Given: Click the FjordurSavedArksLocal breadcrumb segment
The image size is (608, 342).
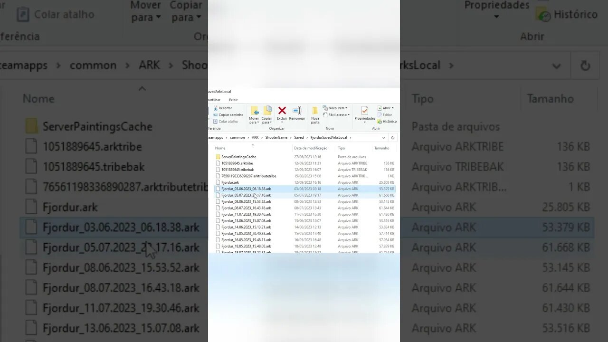Looking at the screenshot, I should [x=329, y=137].
